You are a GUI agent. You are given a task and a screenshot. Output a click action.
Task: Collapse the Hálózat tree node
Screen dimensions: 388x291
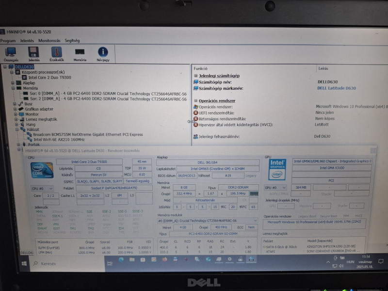coord(17,129)
